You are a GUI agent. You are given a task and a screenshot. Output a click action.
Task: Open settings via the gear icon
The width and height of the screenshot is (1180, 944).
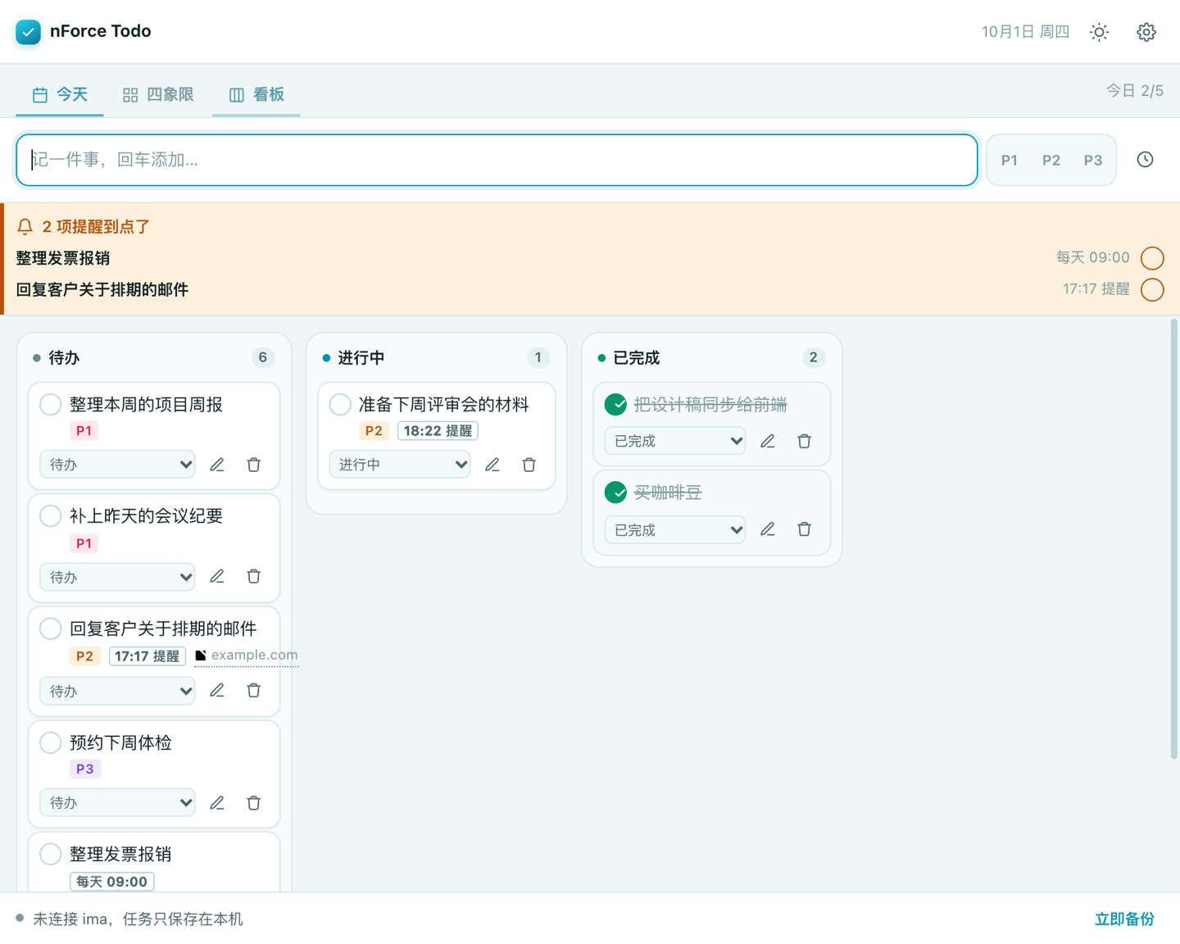point(1146,32)
